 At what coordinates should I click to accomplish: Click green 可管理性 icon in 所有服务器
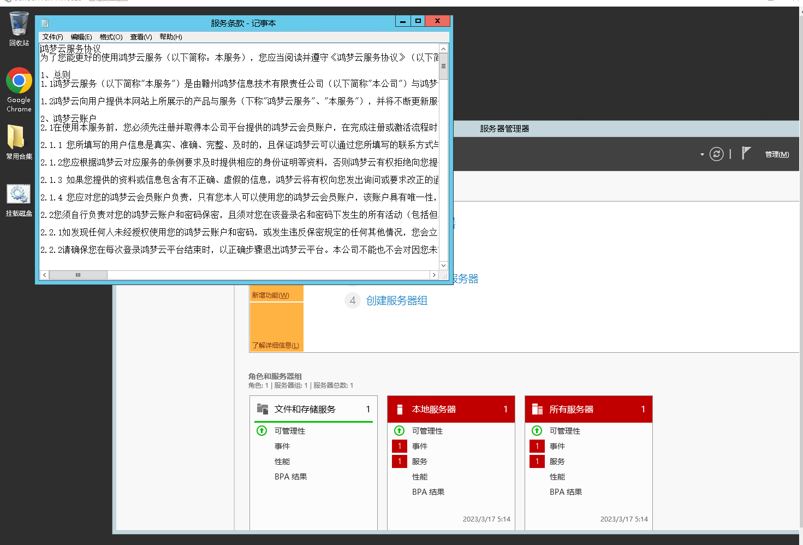click(x=537, y=431)
